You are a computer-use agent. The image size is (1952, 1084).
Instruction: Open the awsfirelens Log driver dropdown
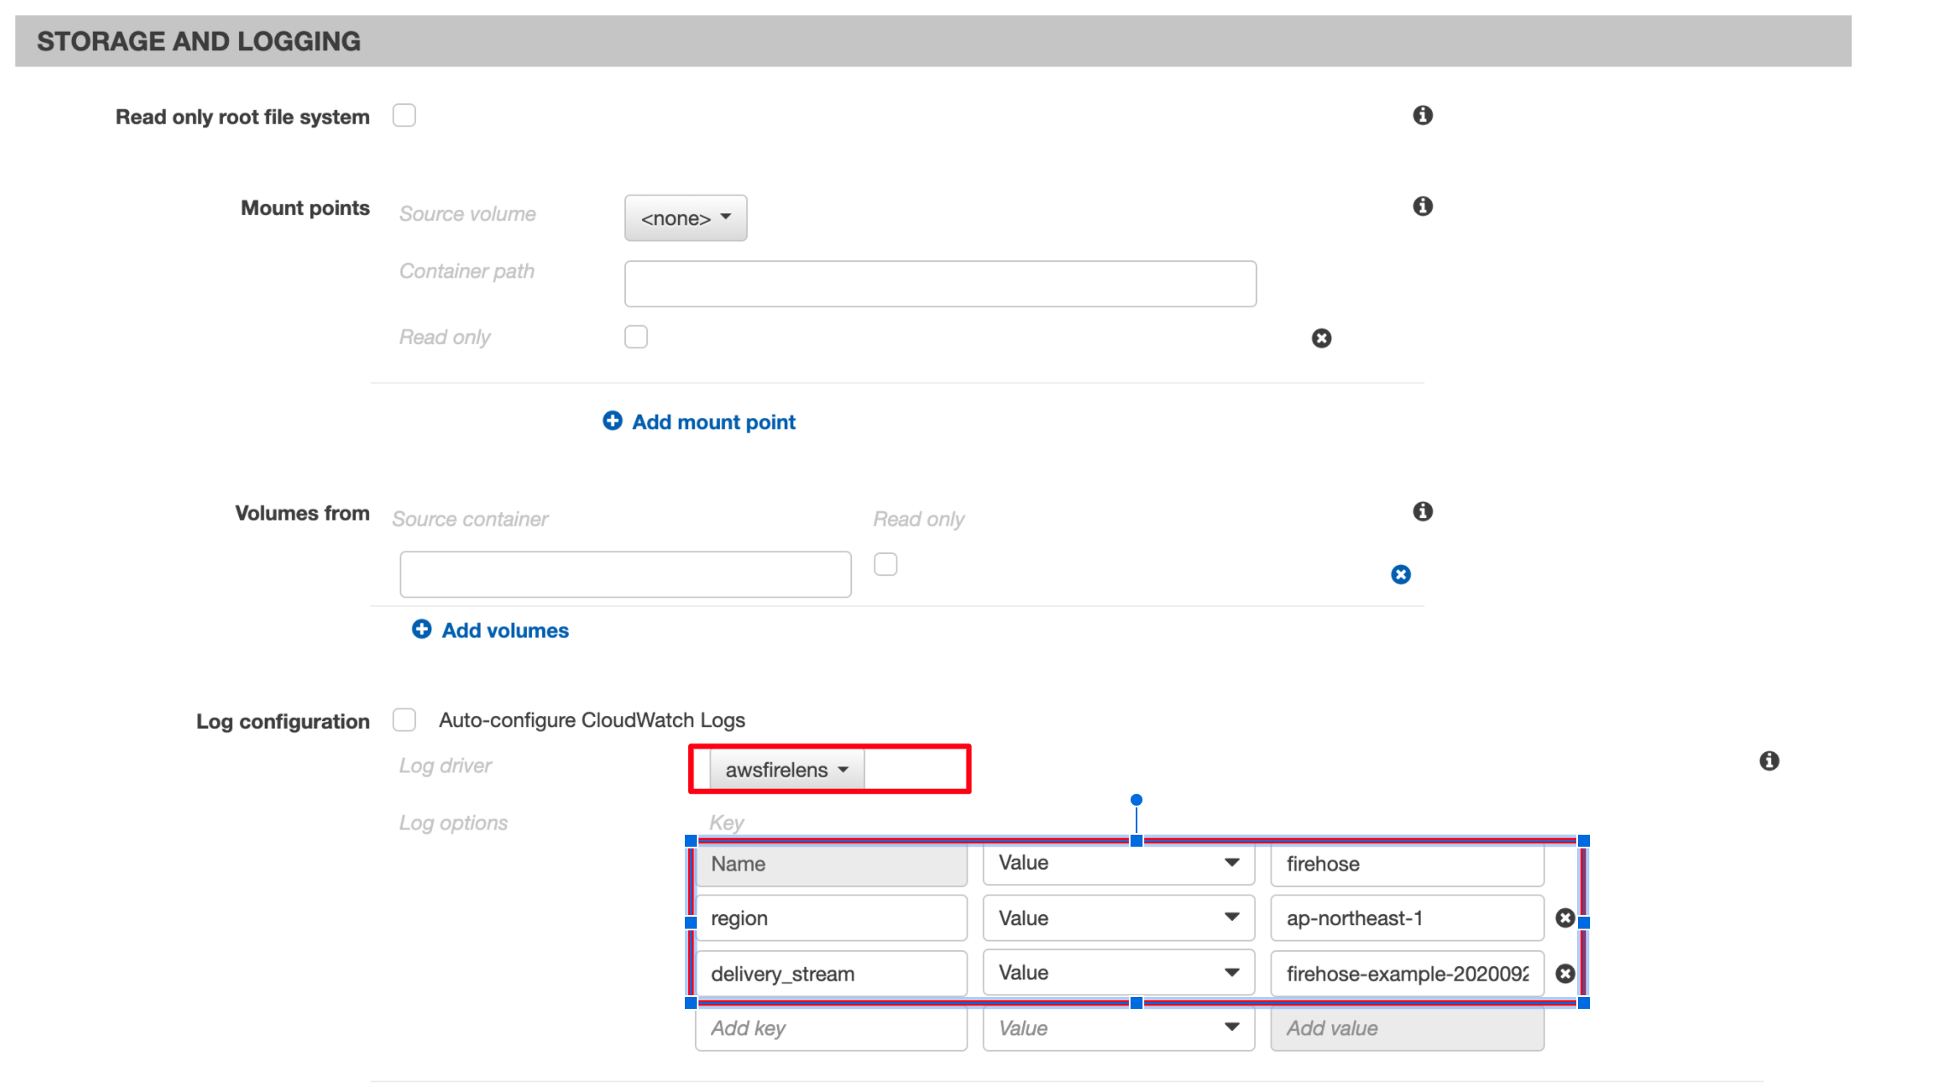tap(786, 770)
